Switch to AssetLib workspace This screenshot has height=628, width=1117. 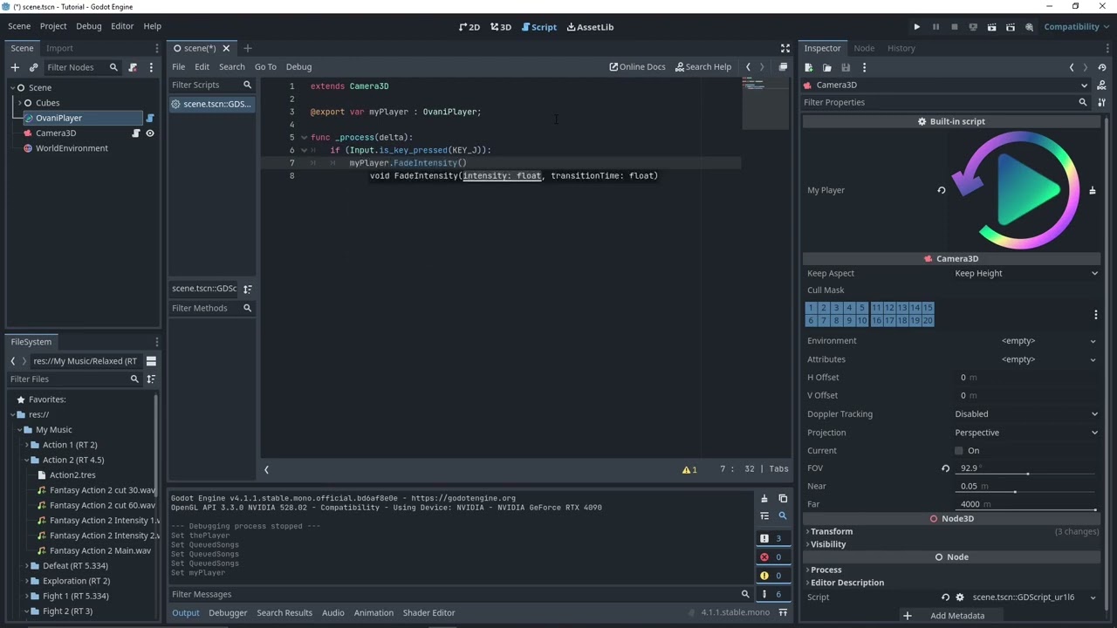[x=590, y=27]
